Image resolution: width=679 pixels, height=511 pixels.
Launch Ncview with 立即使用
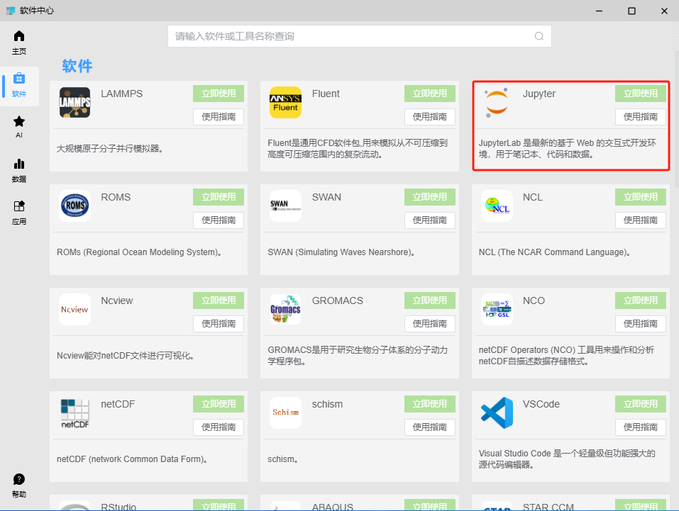pyautogui.click(x=219, y=301)
